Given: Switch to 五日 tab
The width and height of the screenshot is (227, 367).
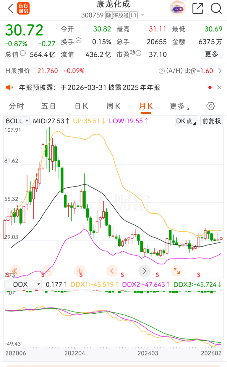Looking at the screenshot, I should [x=49, y=106].
